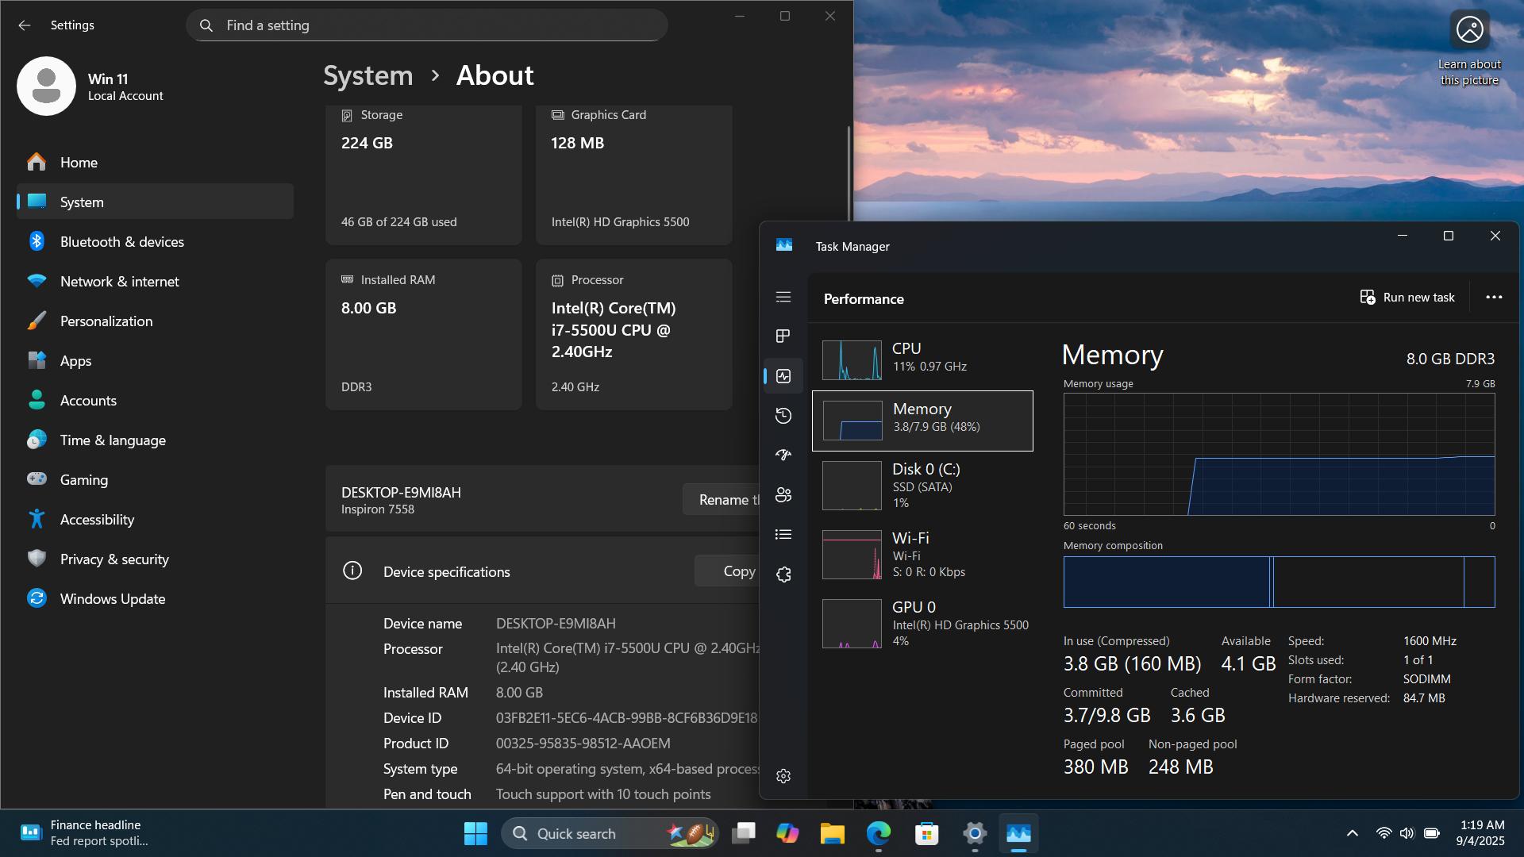Open App history icon in Task Manager
The height and width of the screenshot is (857, 1524).
[783, 416]
